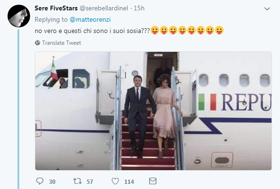Screen dimensions: 280x189
Task: Click the @serebellardinel handle
Action: (x=104, y=8)
